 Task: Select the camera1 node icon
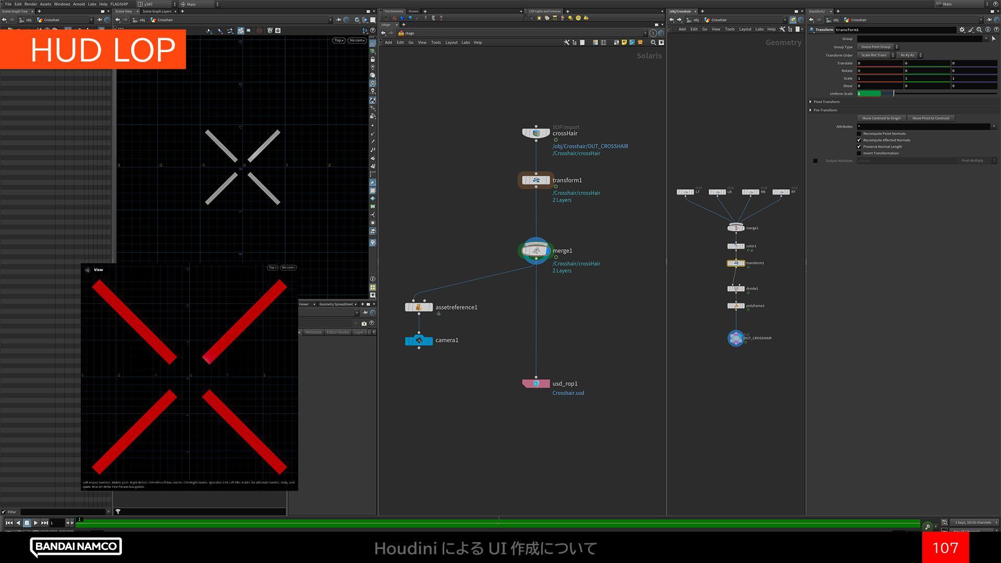pos(419,340)
